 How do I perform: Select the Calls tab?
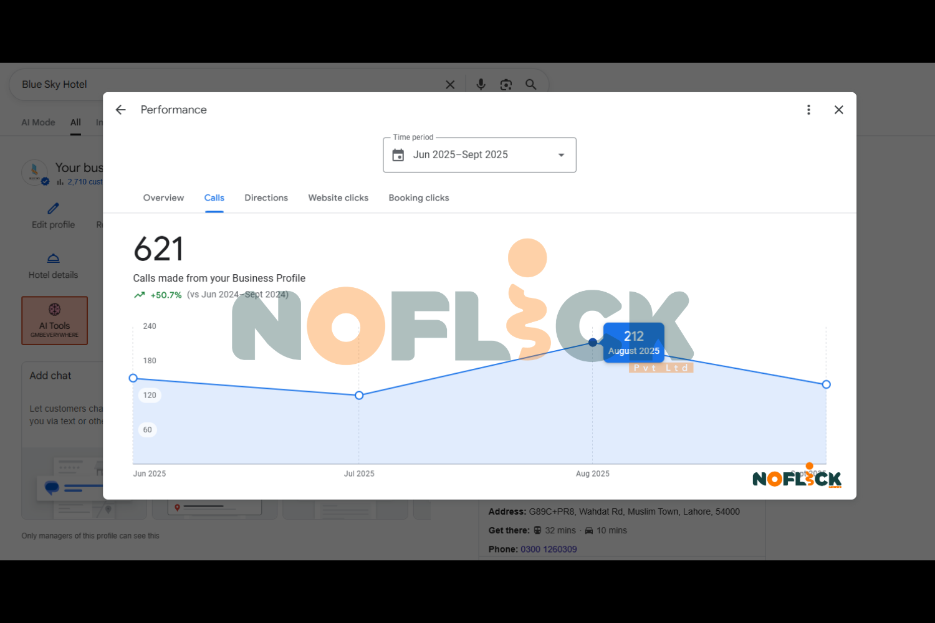coord(214,197)
